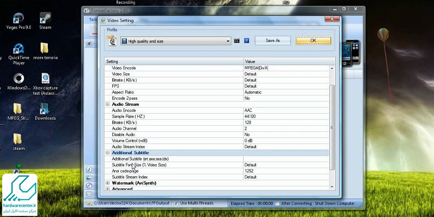Confirm with the OK button
The image size is (434, 217).
click(313, 40)
